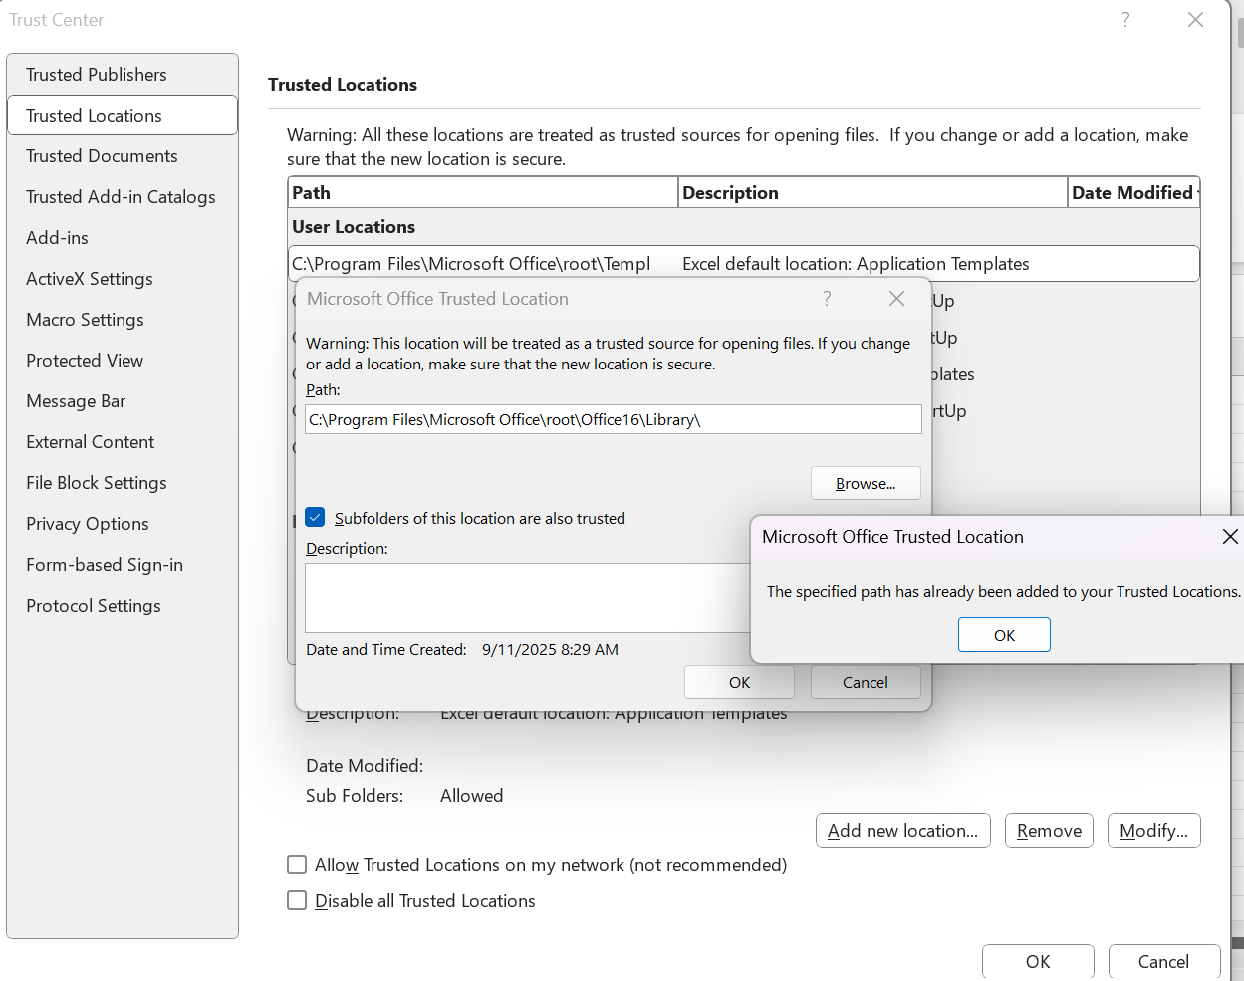Toggle Subfolders of this location are also trusted
1244x981 pixels.
pos(316,518)
